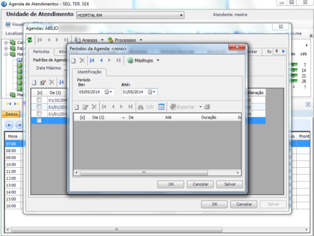Select day 14 in the calendar
Image resolution: width=314 pixels, height=236 pixels.
click(304, 70)
